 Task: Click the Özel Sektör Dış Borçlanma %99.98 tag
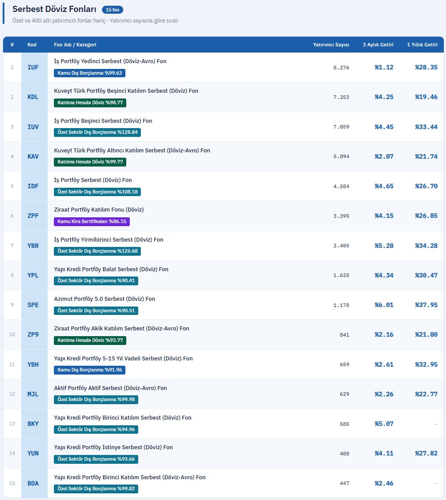tap(96, 400)
